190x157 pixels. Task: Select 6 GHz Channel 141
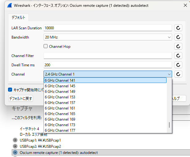pyautogui.click(x=105, y=80)
